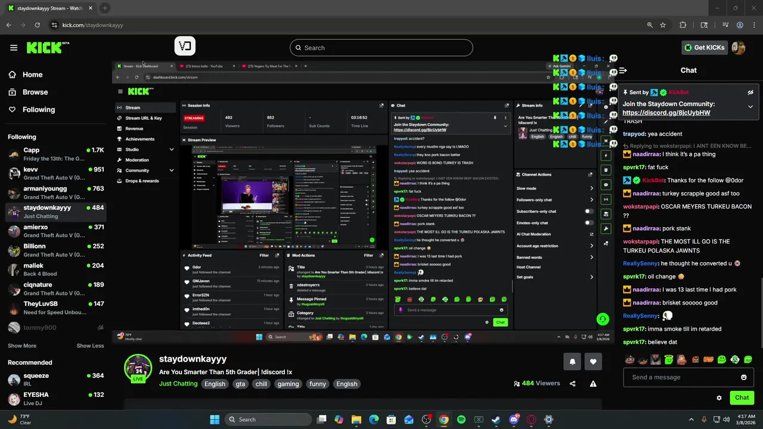Open chat settings gear icon
Viewport: 763px width, 429px height.
[x=719, y=397]
